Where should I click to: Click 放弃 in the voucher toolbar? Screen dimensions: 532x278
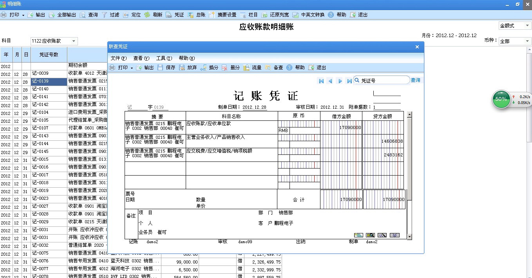[188, 68]
